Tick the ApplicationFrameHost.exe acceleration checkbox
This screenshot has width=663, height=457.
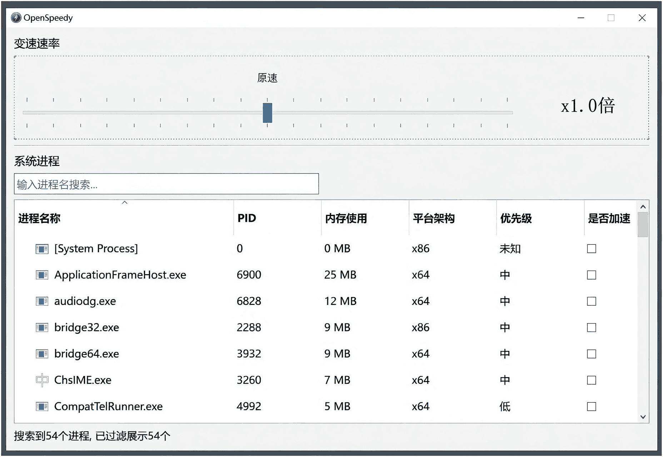click(x=592, y=275)
